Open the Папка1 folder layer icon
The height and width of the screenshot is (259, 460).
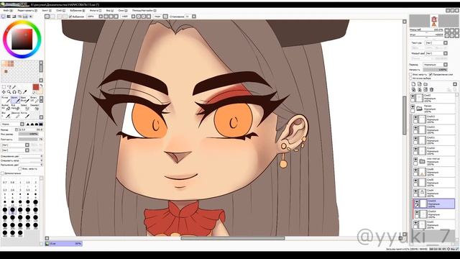click(x=420, y=109)
